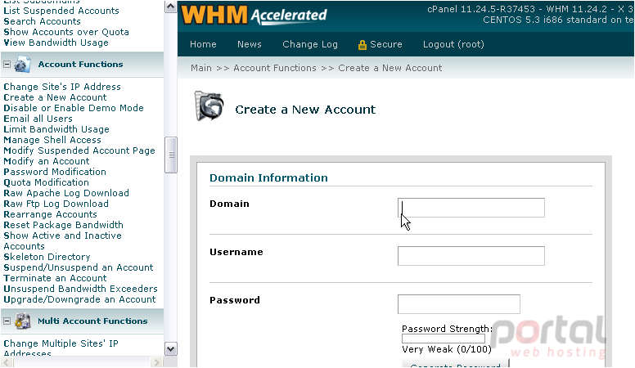This screenshot has height=368, width=635.
Task: Click the Account Functions header text
Action: tap(80, 65)
